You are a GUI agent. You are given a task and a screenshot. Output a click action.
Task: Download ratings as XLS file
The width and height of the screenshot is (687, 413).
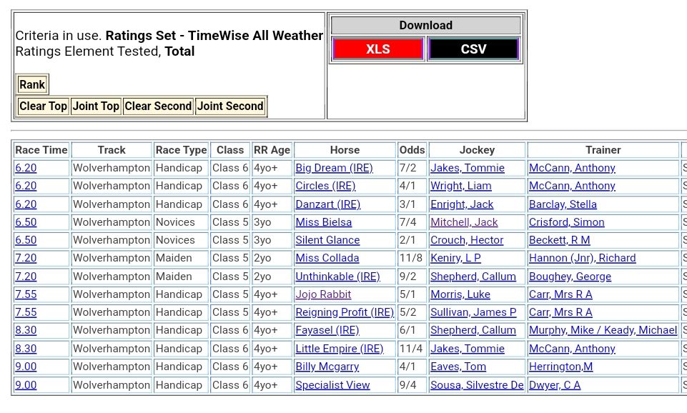coord(377,49)
